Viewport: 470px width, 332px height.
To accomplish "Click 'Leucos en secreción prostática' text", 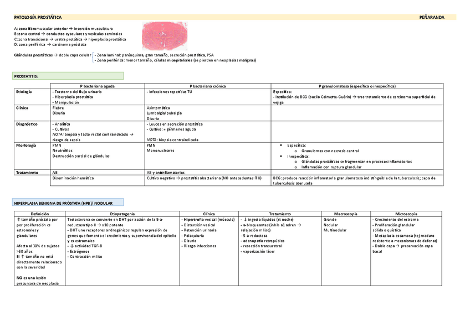I will pos(175,124).
